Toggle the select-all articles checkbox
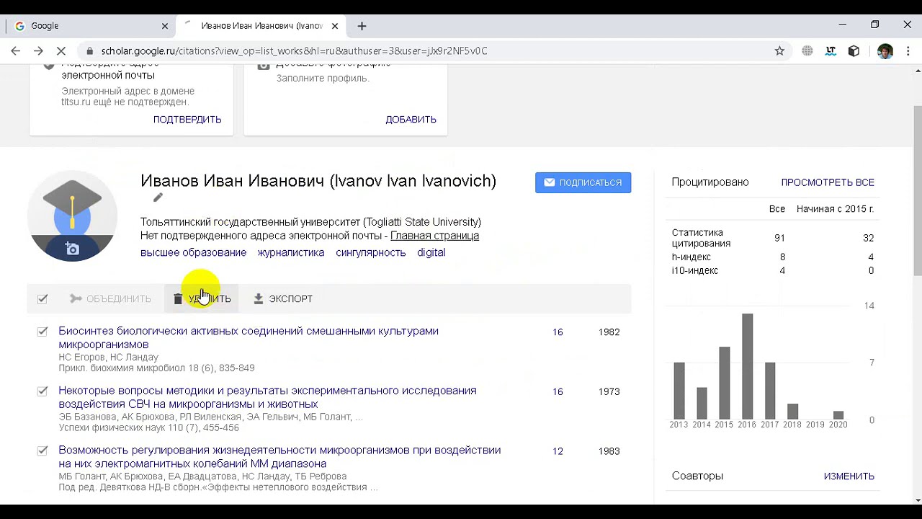The image size is (922, 519). point(42,298)
